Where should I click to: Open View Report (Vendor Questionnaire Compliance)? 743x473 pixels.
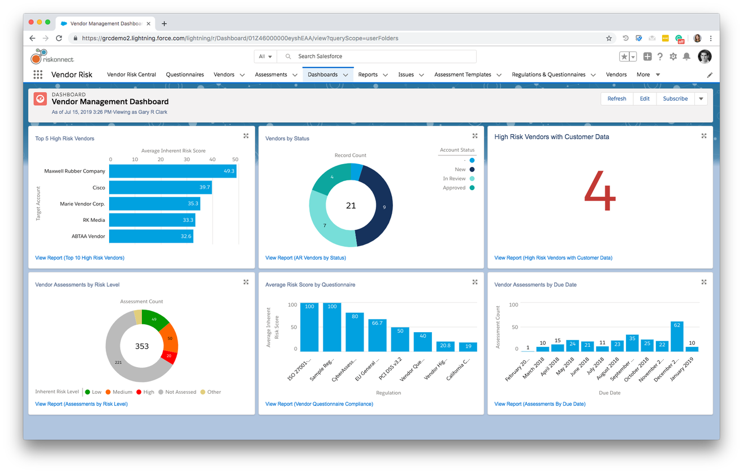click(x=319, y=404)
